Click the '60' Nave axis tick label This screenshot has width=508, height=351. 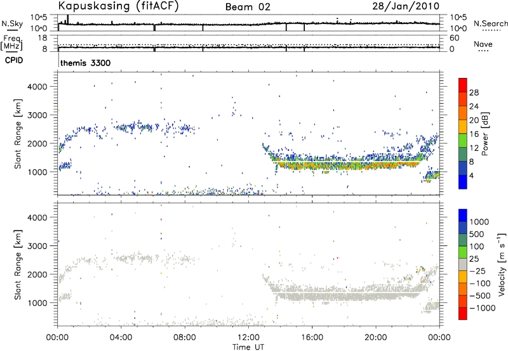point(455,38)
